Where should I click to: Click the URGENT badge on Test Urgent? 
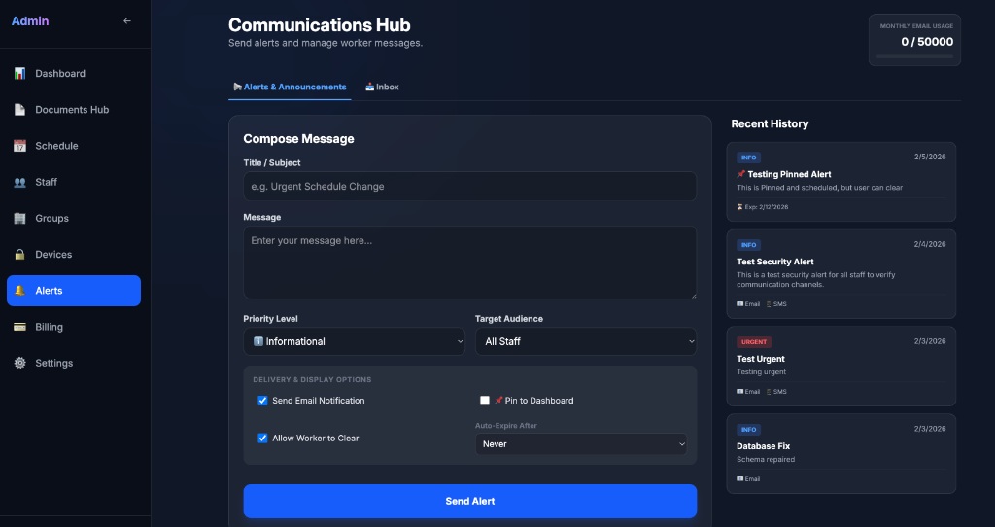[754, 341]
